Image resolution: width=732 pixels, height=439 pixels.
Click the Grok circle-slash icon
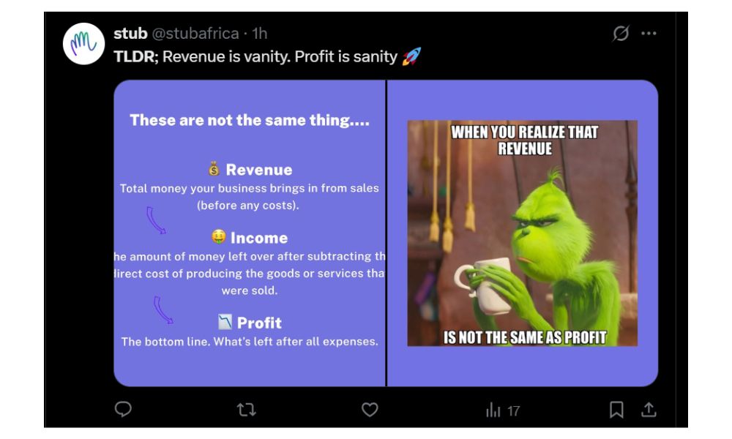621,33
